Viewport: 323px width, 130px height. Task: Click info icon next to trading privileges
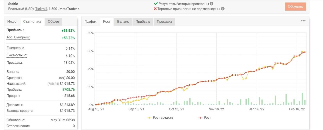click(x=223, y=9)
